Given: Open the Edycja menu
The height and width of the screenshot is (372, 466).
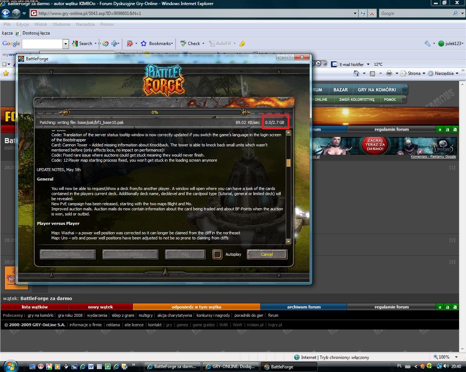Looking at the screenshot, I should pyautogui.click(x=22, y=24).
